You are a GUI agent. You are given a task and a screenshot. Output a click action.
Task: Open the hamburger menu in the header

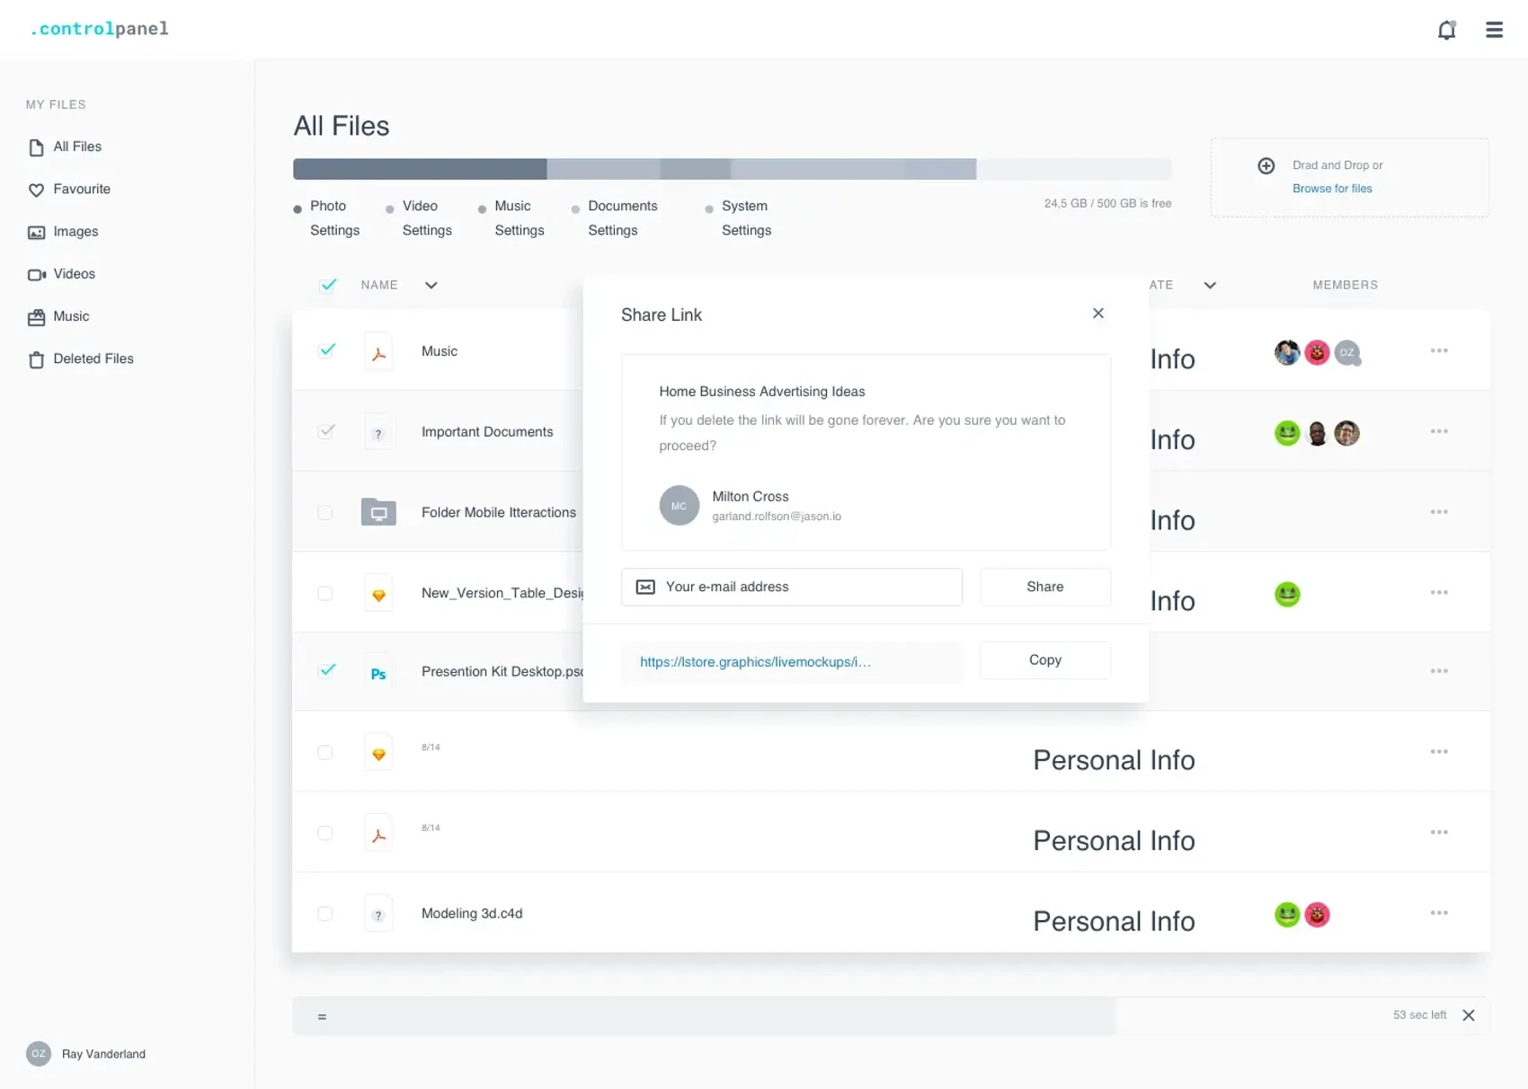coord(1494,30)
